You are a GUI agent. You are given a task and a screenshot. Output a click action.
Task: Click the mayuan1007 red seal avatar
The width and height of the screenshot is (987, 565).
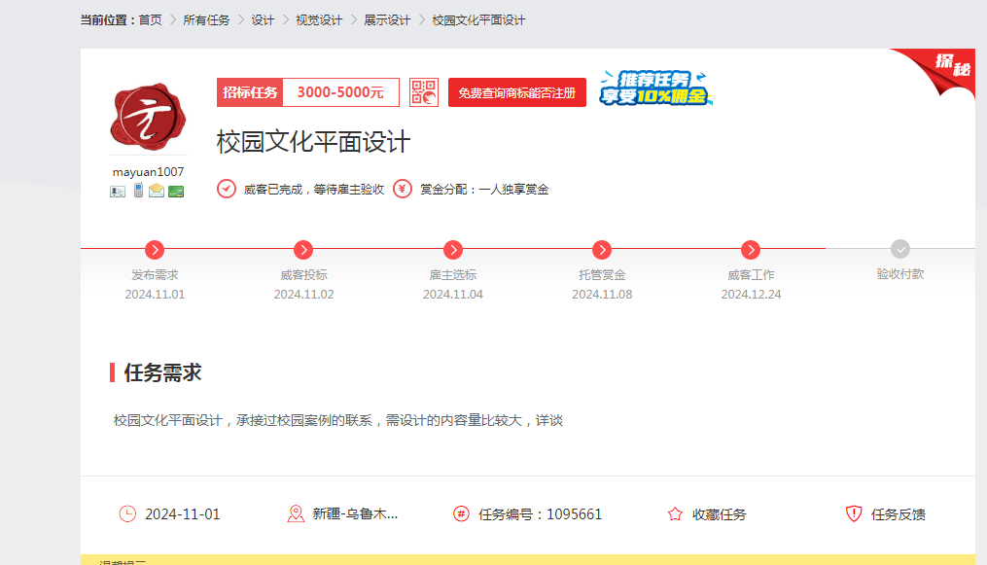pos(148,117)
